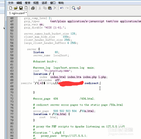Viewport: 141px width, 139px height.
Task: Open the Find and Replace icon
Action: tap(79, 8)
